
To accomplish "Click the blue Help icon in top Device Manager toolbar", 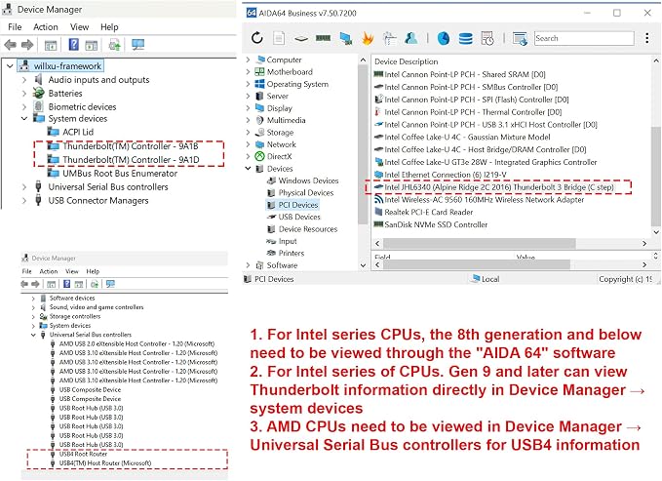I will [x=73, y=44].
